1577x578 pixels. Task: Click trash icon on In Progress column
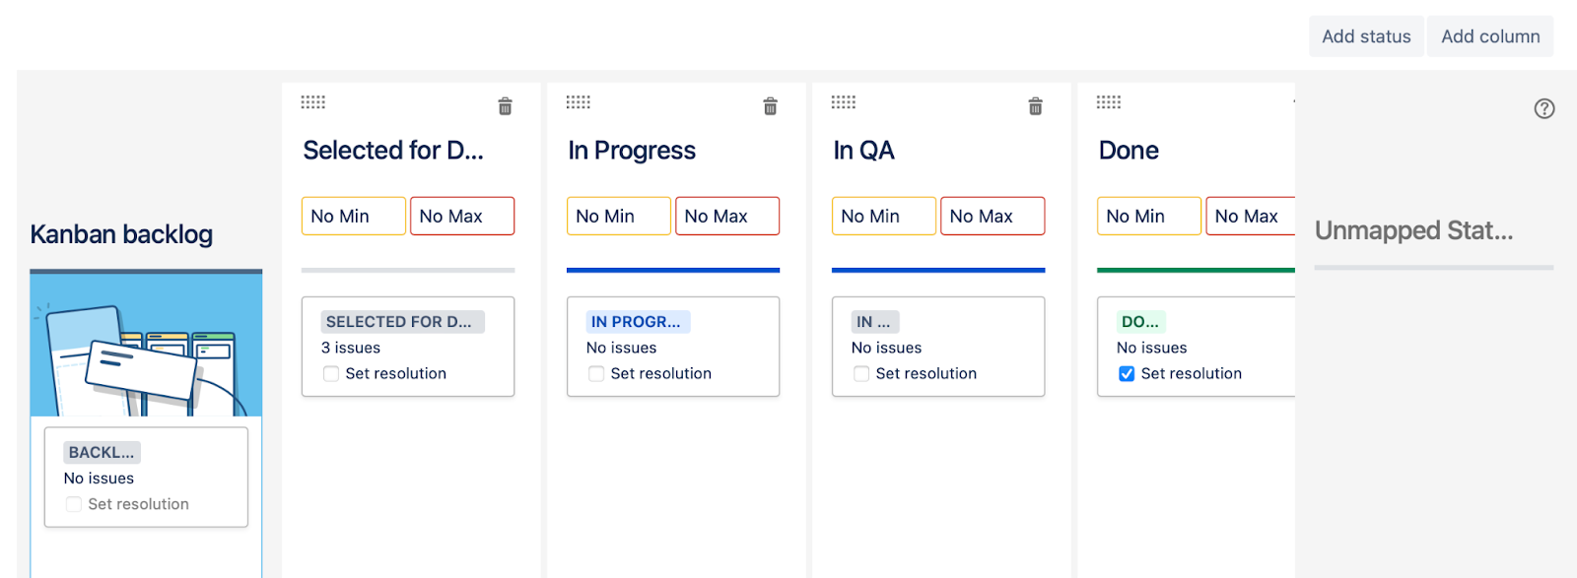click(x=770, y=106)
